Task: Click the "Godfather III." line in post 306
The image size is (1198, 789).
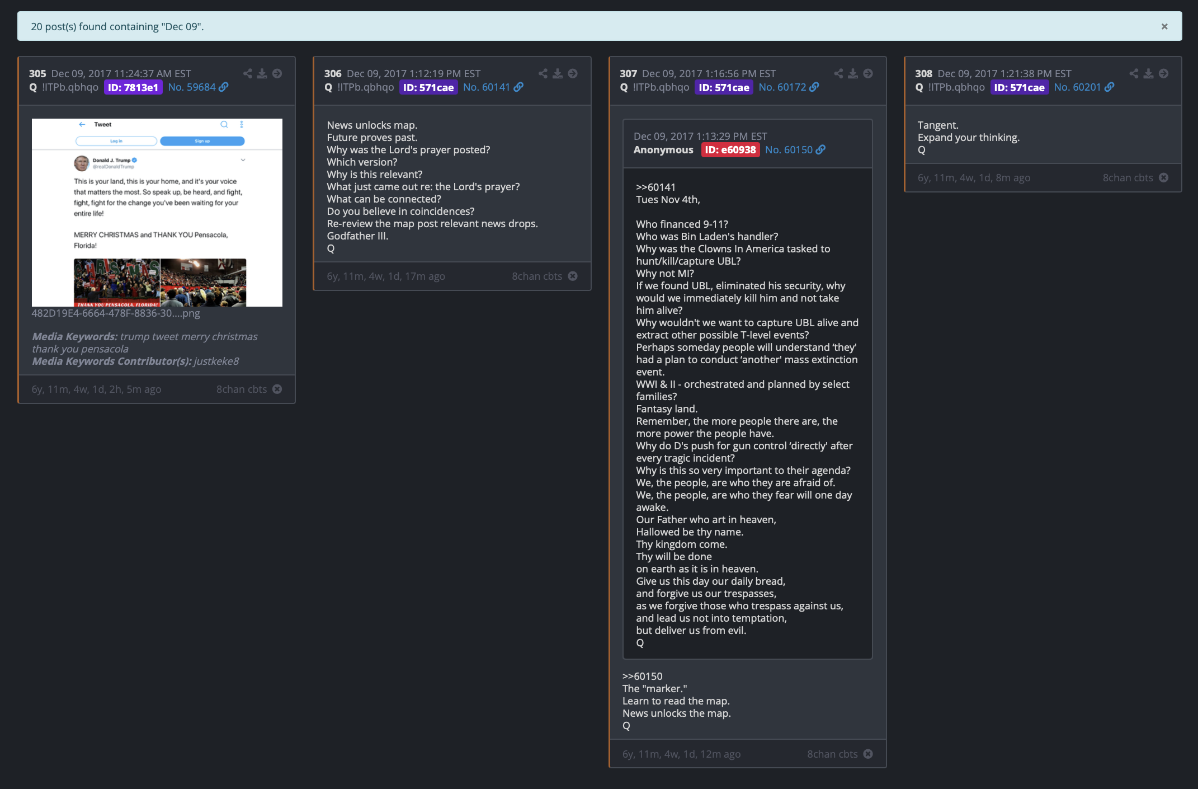Action: (x=357, y=236)
